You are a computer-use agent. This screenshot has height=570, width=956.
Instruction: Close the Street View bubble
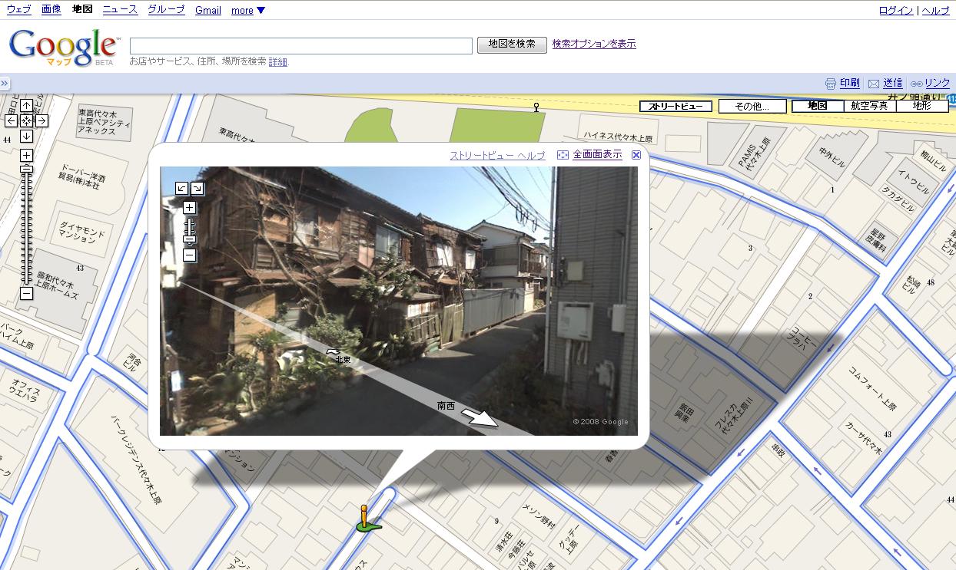click(x=636, y=155)
